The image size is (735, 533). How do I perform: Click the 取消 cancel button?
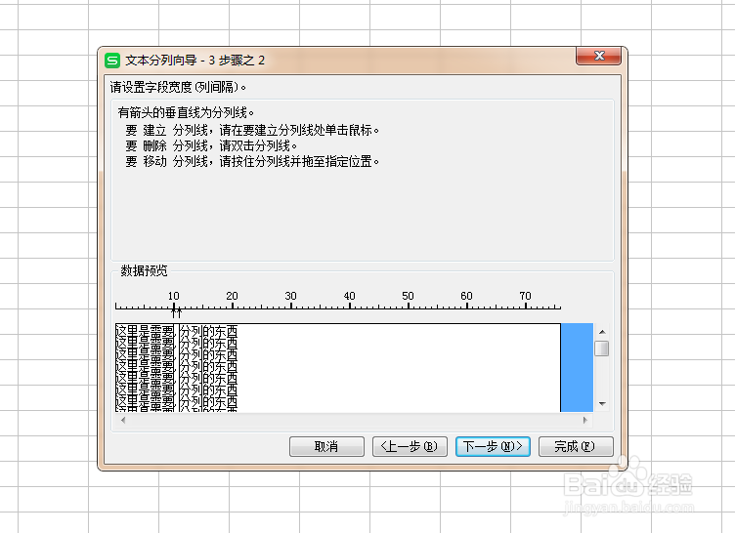pos(326,446)
